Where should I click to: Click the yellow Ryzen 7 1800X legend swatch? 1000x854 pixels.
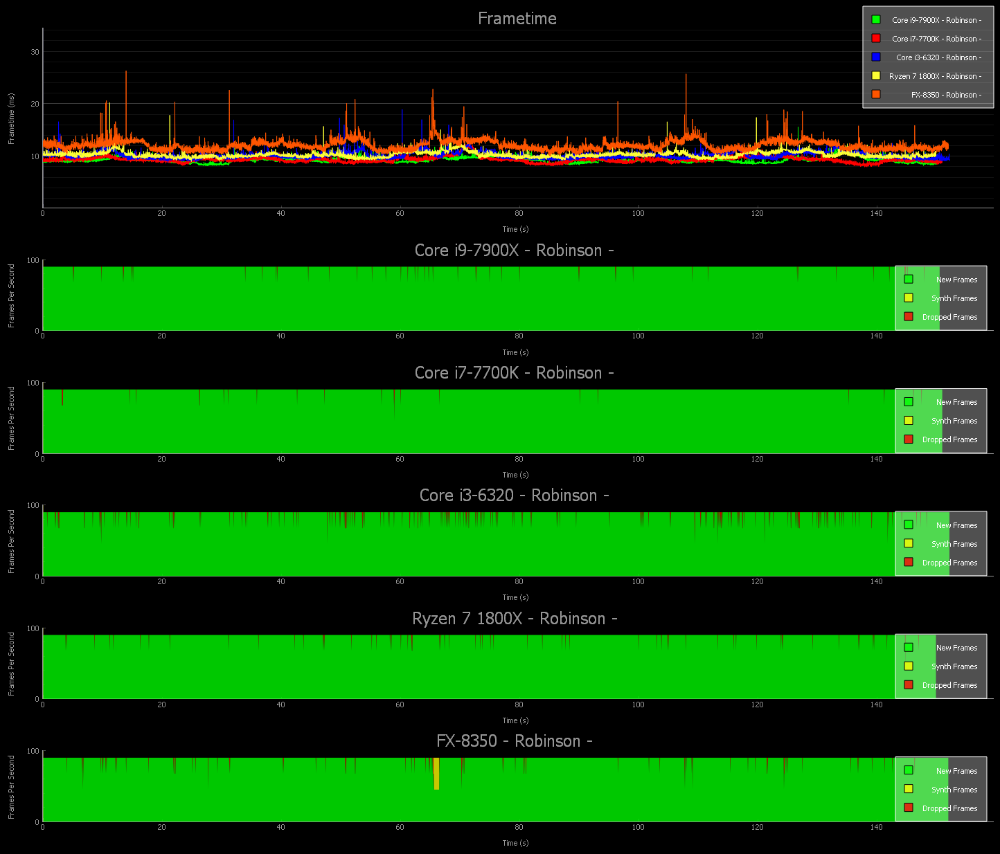[876, 75]
